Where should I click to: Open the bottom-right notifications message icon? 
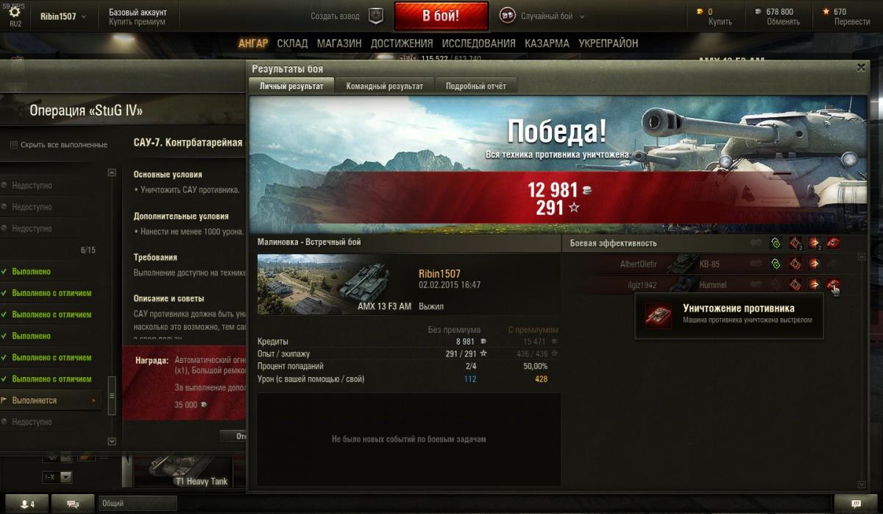tap(855, 504)
